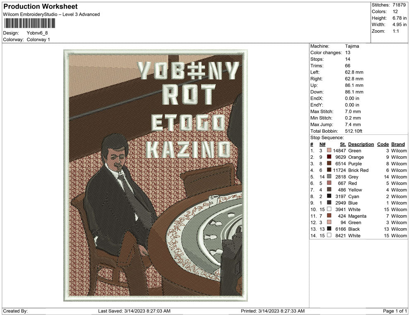This screenshot has height=315, width=410.
Task: Click the embroidery design preview image
Action: (x=156, y=175)
